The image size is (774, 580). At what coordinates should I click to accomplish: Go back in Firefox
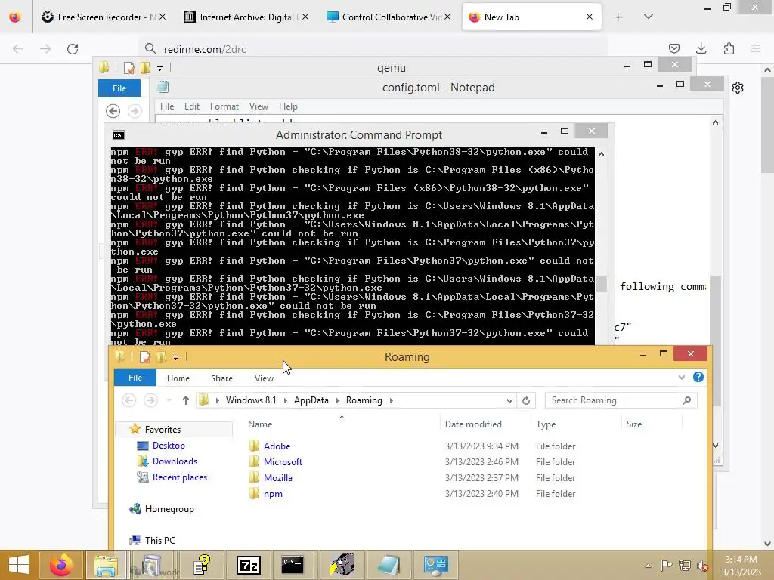tap(18, 49)
